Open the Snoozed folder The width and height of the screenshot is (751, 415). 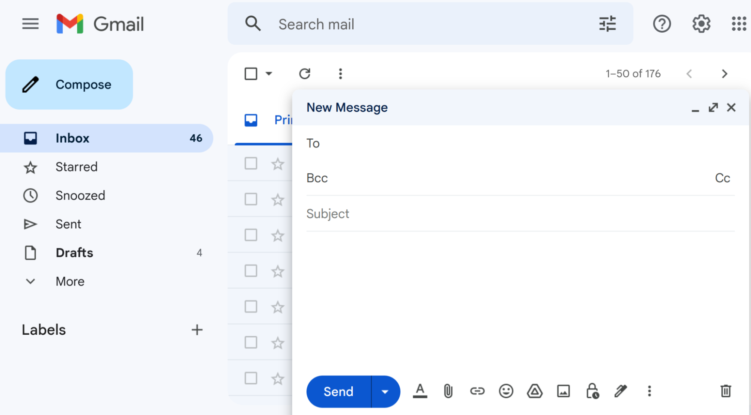pyautogui.click(x=107, y=195)
